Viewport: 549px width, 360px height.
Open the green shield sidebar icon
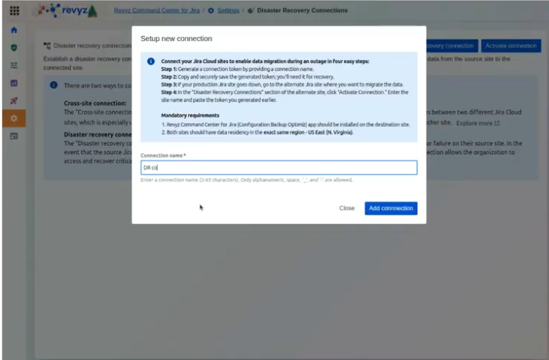pos(14,47)
